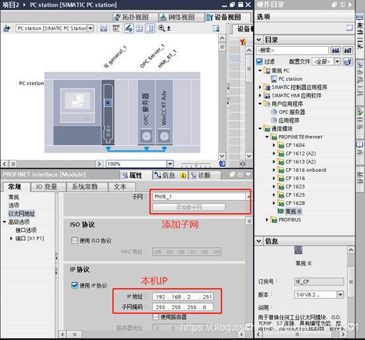The height and width of the screenshot is (340, 365).
Task: Click the IP 地址 input field
Action: (x=182, y=297)
